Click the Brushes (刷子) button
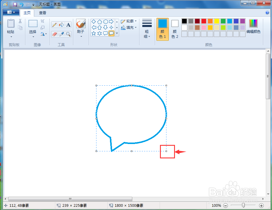The image size is (272, 210). (x=81, y=23)
